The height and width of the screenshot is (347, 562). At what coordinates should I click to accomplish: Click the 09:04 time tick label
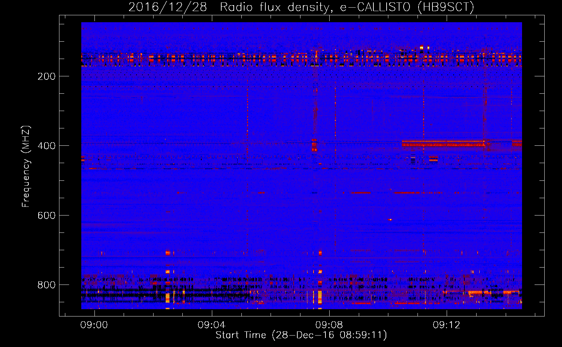pos(212,325)
